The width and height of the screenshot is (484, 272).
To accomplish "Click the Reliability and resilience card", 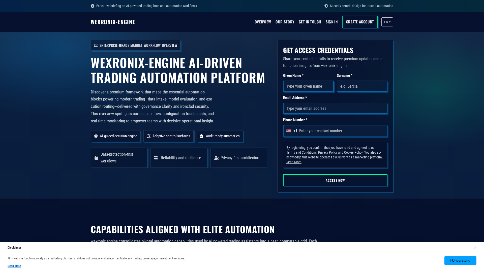I will tap(179, 158).
